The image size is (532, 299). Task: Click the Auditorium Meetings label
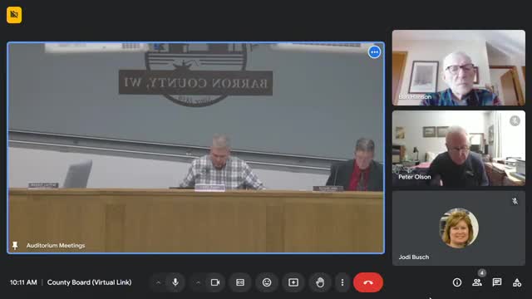pos(56,246)
